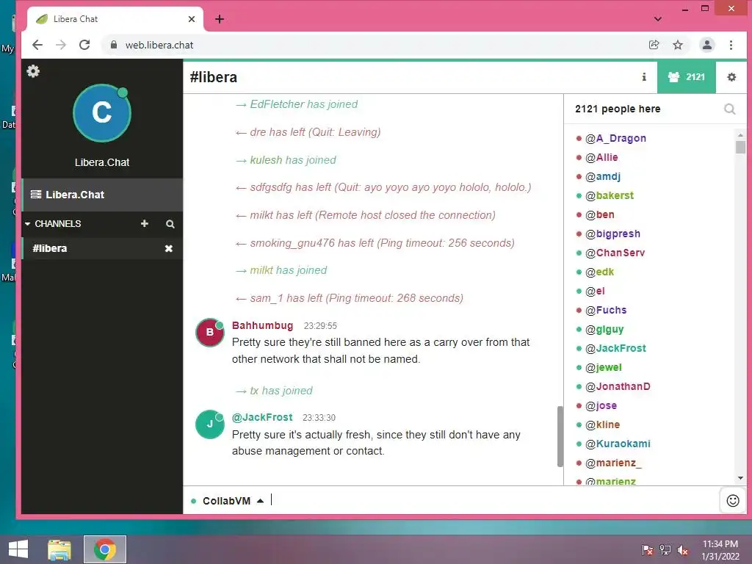Select @jewel in the user list
The width and height of the screenshot is (752, 564).
click(604, 367)
